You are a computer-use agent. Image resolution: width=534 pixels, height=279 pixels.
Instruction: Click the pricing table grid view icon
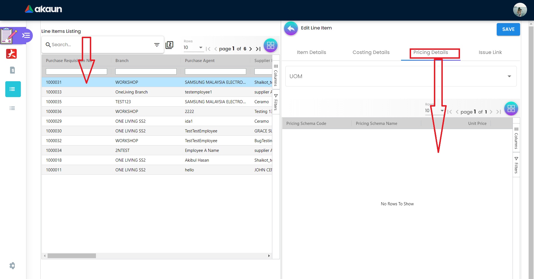[511, 108]
